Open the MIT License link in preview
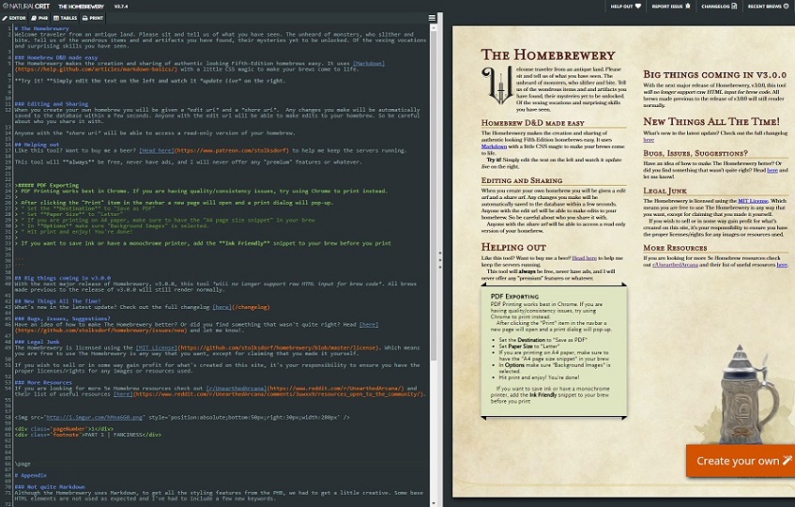Viewport: 795px width, 507px height. (x=753, y=201)
